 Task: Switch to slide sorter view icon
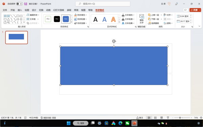click(x=155, y=118)
